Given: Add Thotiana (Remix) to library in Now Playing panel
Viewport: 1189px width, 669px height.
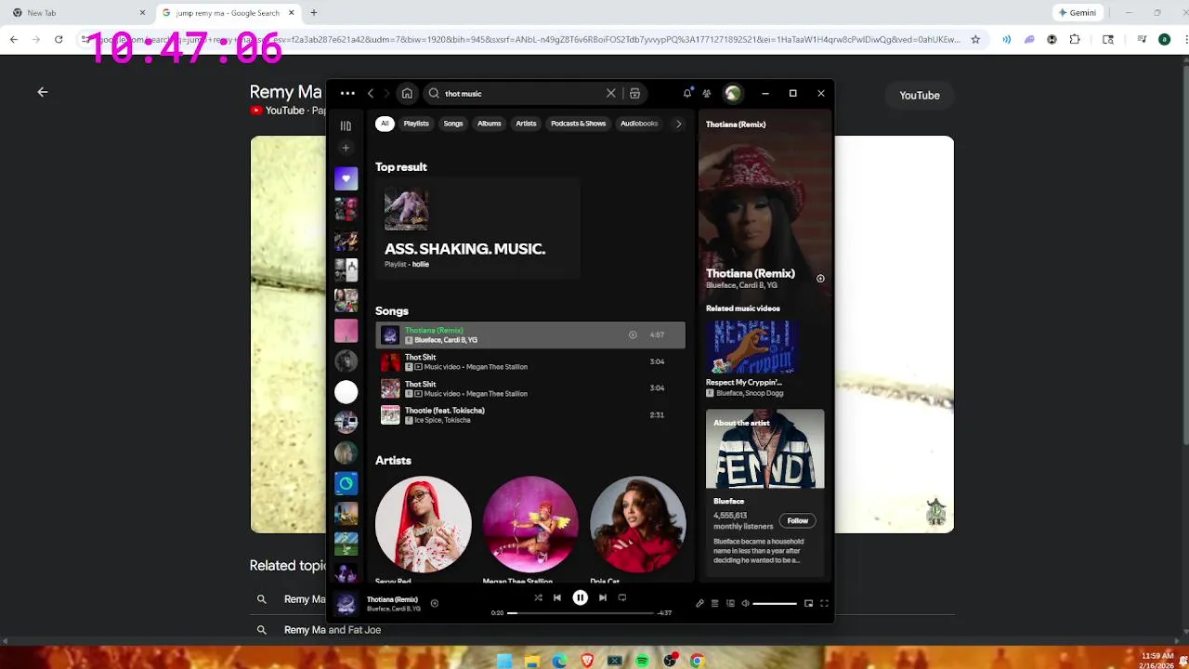Looking at the screenshot, I should click(820, 278).
